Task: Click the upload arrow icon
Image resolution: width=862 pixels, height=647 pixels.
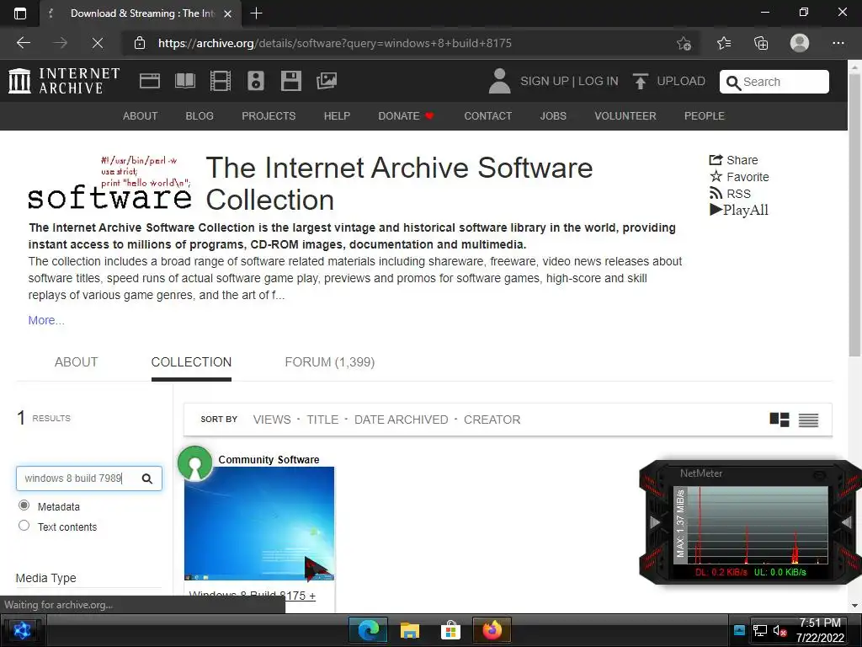Action: coord(641,82)
